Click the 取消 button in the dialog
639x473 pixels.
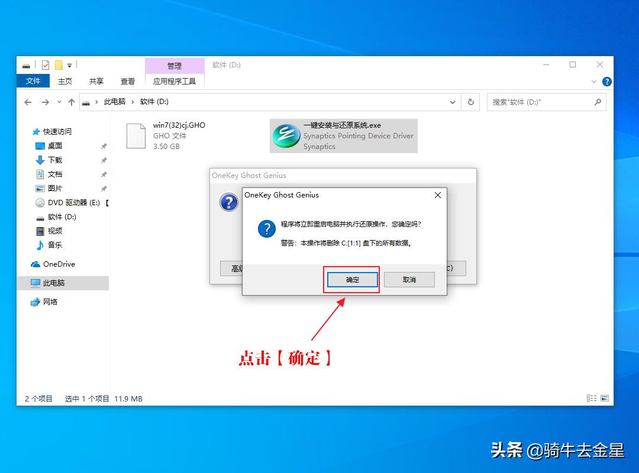point(409,279)
